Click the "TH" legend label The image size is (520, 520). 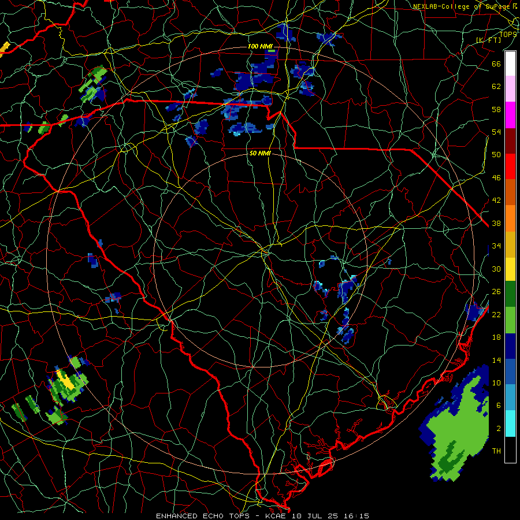pyautogui.click(x=496, y=451)
